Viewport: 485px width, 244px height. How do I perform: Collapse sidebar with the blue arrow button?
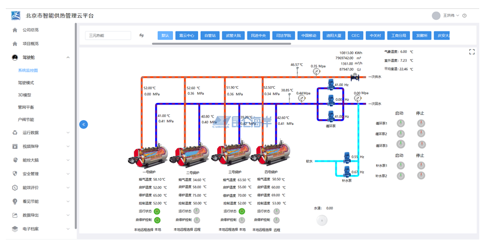point(83,124)
